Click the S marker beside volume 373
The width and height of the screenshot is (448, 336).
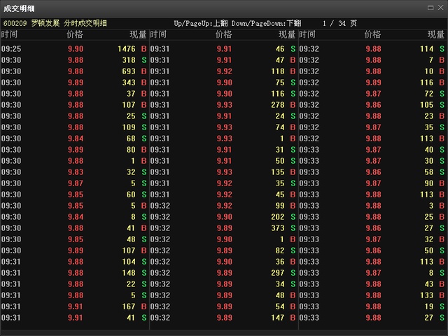[293, 228]
